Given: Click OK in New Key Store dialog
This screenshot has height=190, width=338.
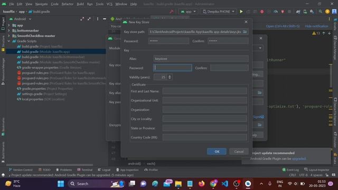Looking at the screenshot, I should (x=217, y=151).
